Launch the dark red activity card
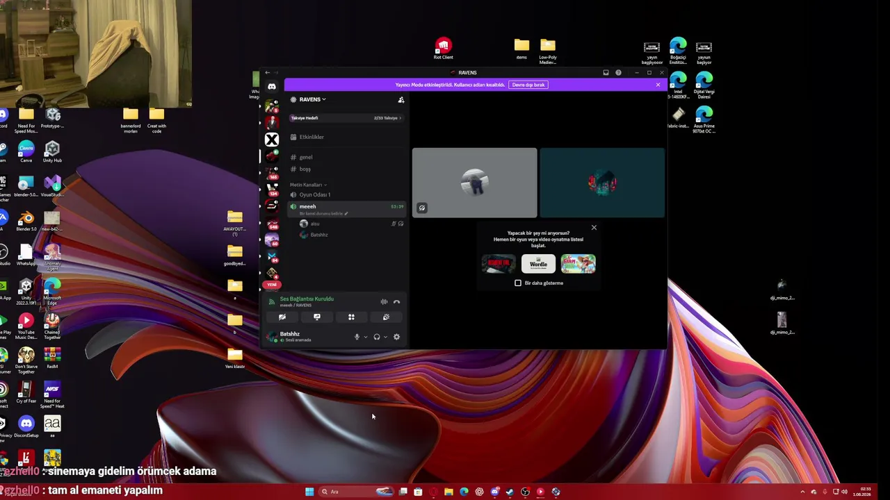 coord(499,264)
